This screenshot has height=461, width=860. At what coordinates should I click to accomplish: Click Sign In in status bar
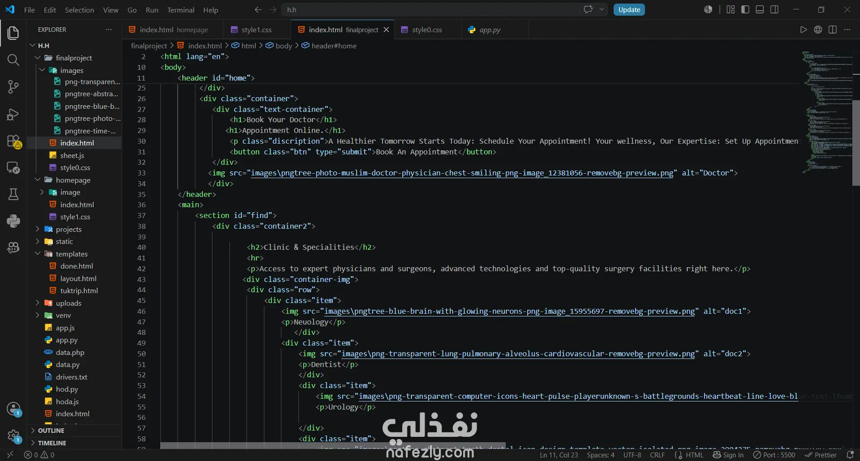click(x=728, y=455)
